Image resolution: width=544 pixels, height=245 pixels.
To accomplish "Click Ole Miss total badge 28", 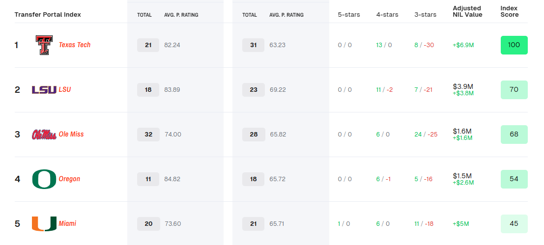I will click(254, 135).
